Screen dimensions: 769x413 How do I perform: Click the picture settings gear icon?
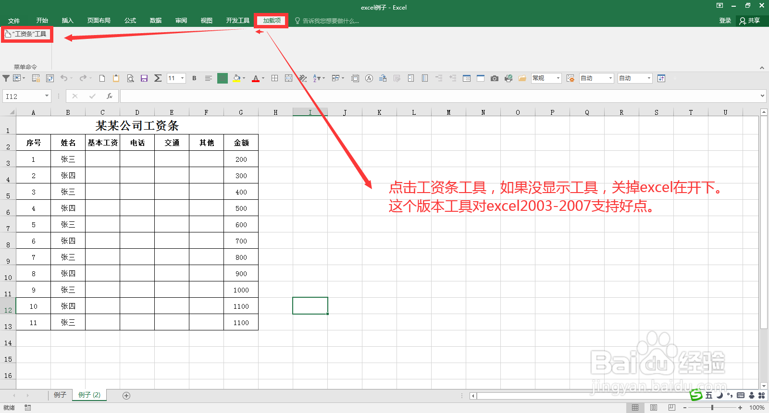(571, 78)
